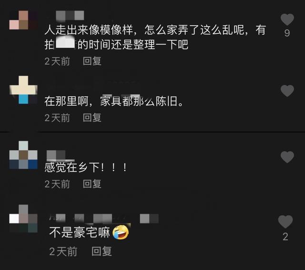Reply to the '不是豪宅嘛' comment
Viewport: 305px width, 270px height.
tap(102, 251)
